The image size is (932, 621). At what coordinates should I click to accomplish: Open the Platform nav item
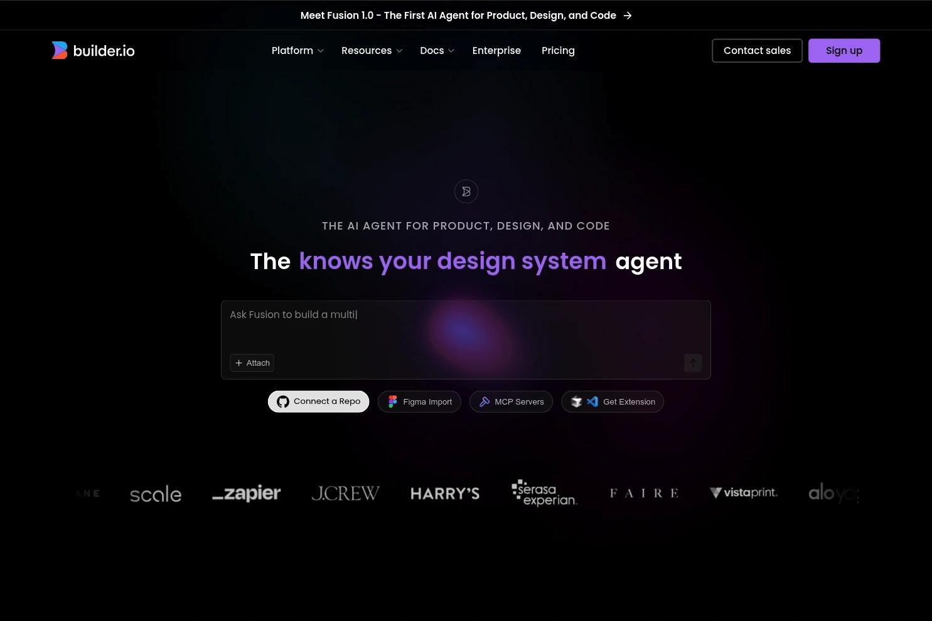tap(297, 50)
